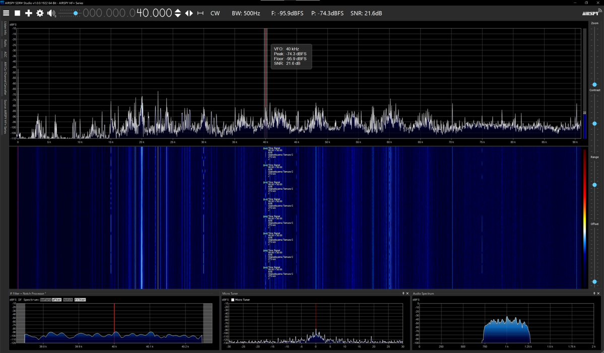Click the right grey filter edge in IF spectrum
This screenshot has height=353, width=604.
point(208,323)
